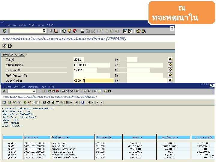The width and height of the screenshot is (216, 162).
Task: Click multiple selection arrow for fiscal year row
Action: (x=170, y=59)
